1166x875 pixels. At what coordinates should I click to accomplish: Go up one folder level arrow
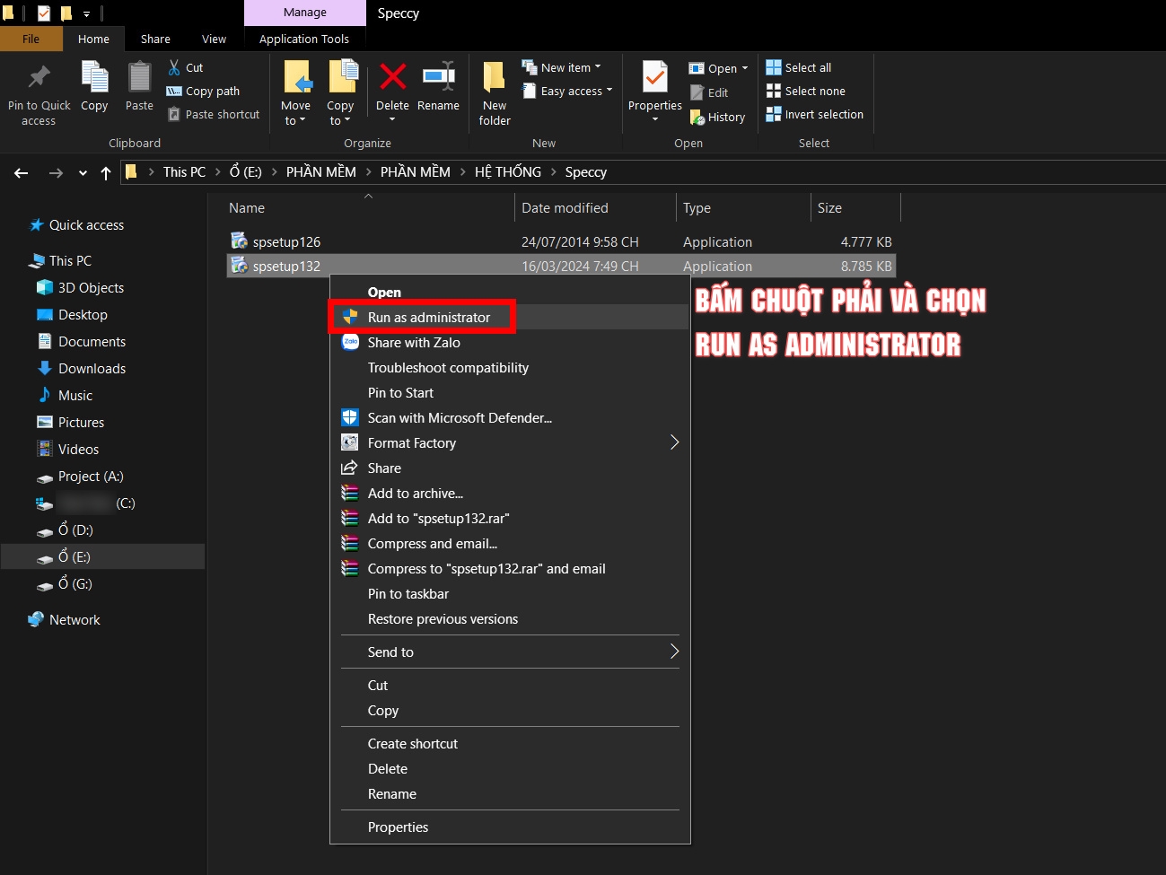106,172
